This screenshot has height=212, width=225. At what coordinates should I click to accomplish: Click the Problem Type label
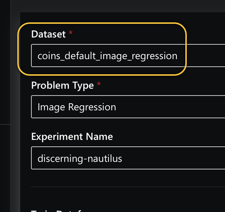(x=62, y=85)
